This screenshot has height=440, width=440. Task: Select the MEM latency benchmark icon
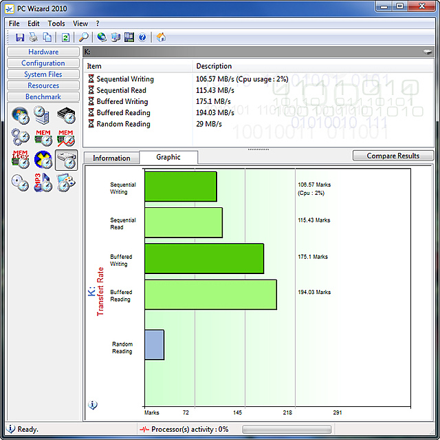(21, 160)
